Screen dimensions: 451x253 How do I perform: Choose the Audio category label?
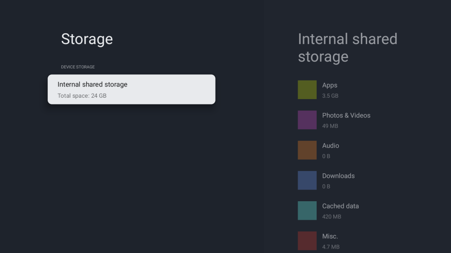(x=331, y=145)
